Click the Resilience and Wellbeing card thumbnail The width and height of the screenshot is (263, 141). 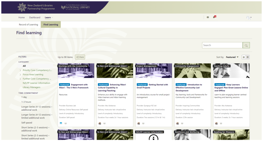[x=193, y=135]
